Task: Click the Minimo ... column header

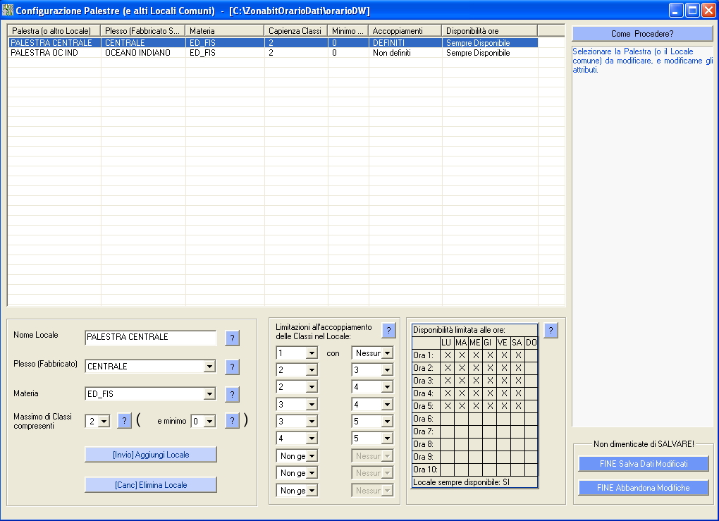Action: tap(348, 31)
